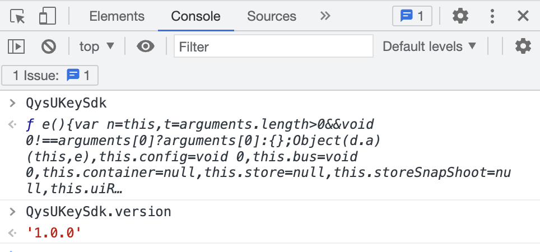Activate the inspect element picker icon
The width and height of the screenshot is (540, 252).
pos(17,16)
